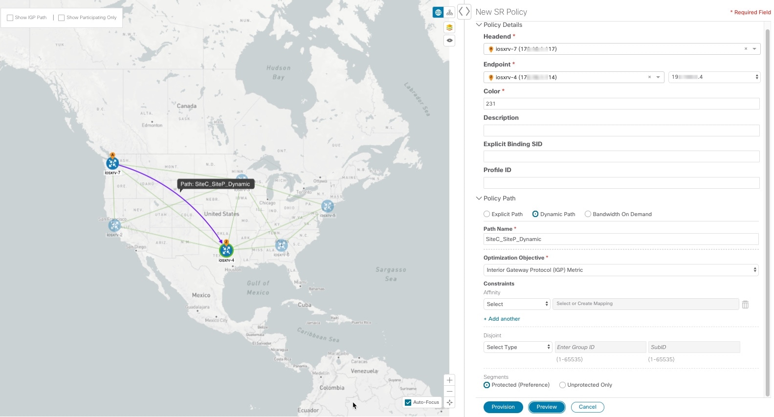Collapse side panel using angle brackets button
The image size is (774, 417).
pos(464,11)
